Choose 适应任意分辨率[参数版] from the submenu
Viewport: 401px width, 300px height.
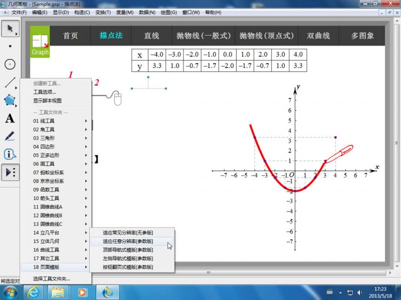coord(128,241)
